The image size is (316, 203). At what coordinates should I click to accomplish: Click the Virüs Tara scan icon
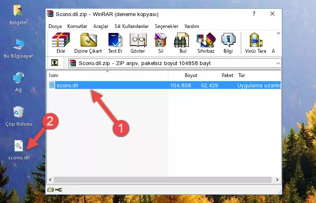[256, 43]
